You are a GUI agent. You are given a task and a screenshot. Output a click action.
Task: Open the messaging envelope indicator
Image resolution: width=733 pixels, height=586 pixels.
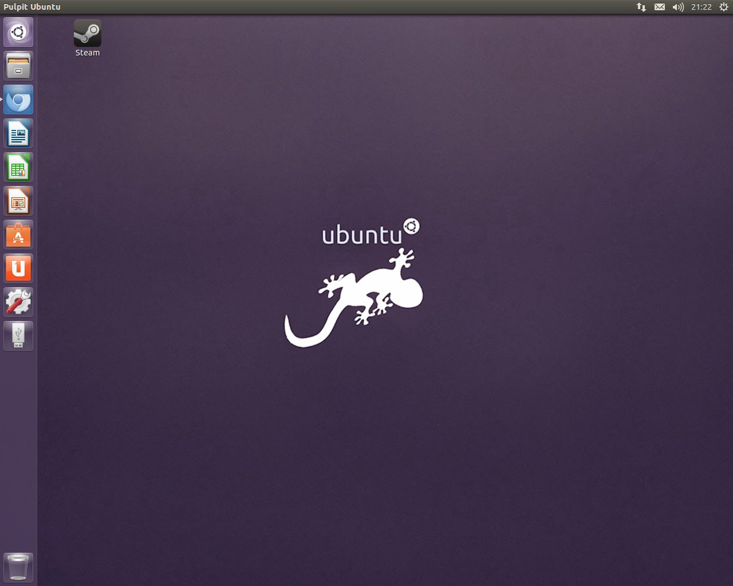coord(660,7)
